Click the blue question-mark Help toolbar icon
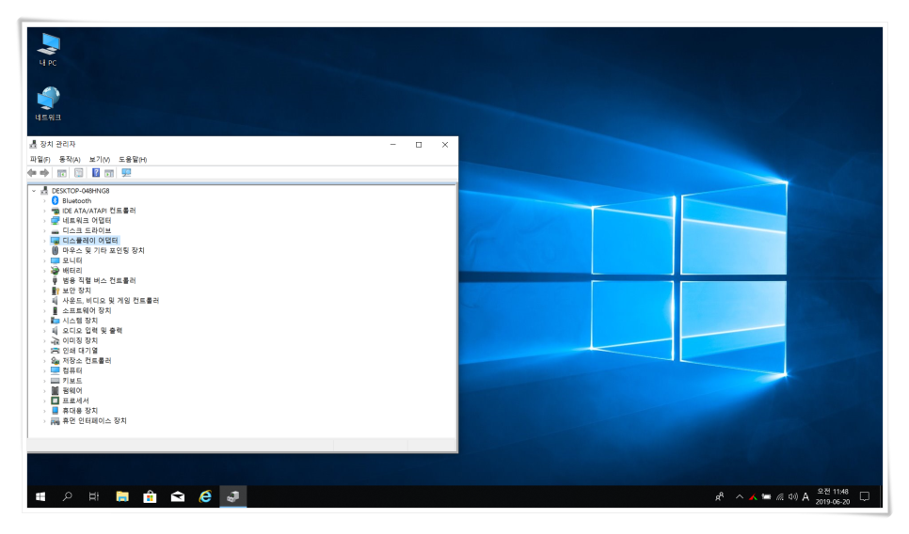 [96, 173]
